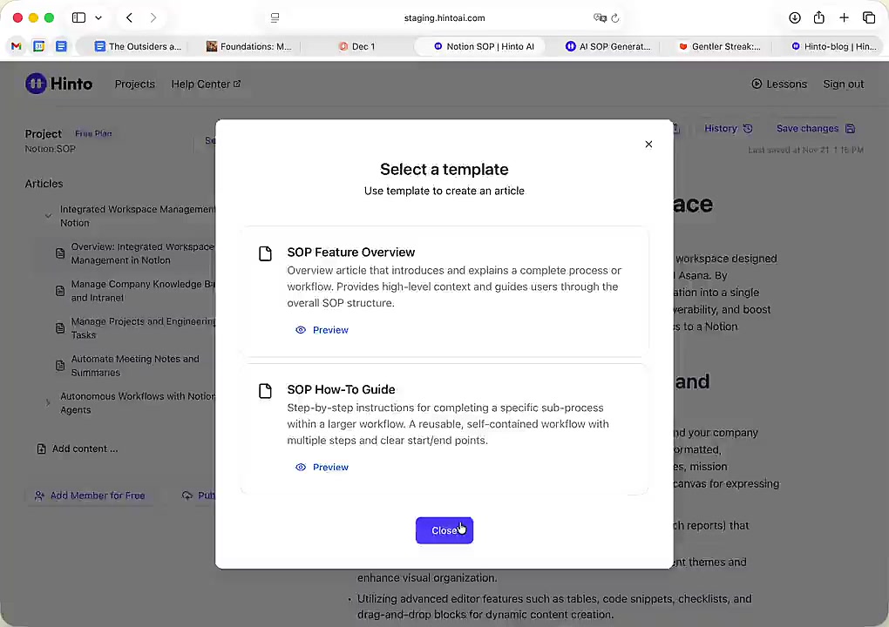
Task: Click the Hinto logo icon
Action: (x=36, y=84)
